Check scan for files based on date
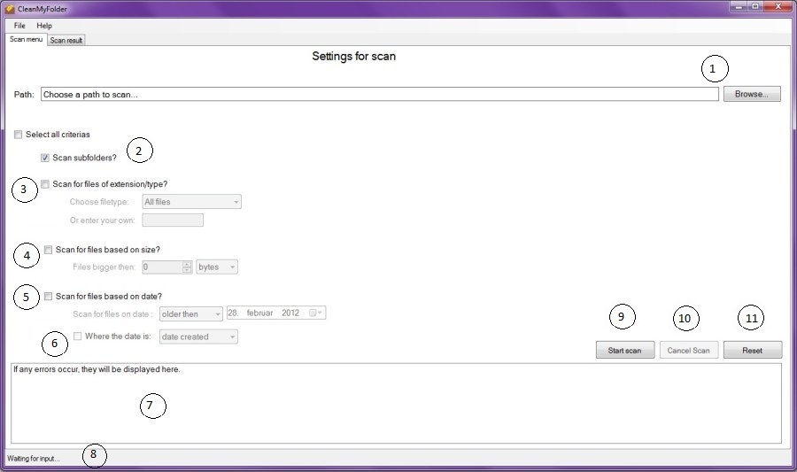The width and height of the screenshot is (797, 472). tap(49, 296)
